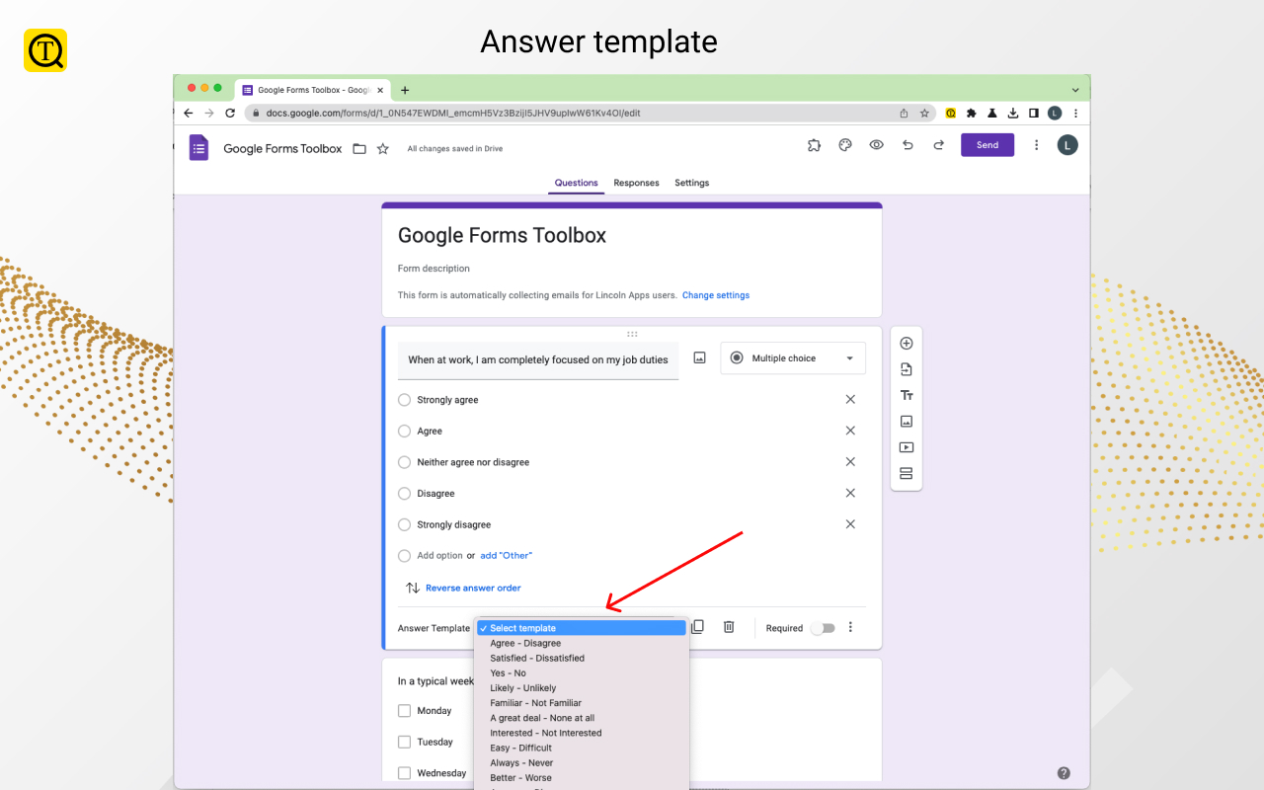Image resolution: width=1264 pixels, height=790 pixels.
Task: Add title and description with Tt icon
Action: 907,395
